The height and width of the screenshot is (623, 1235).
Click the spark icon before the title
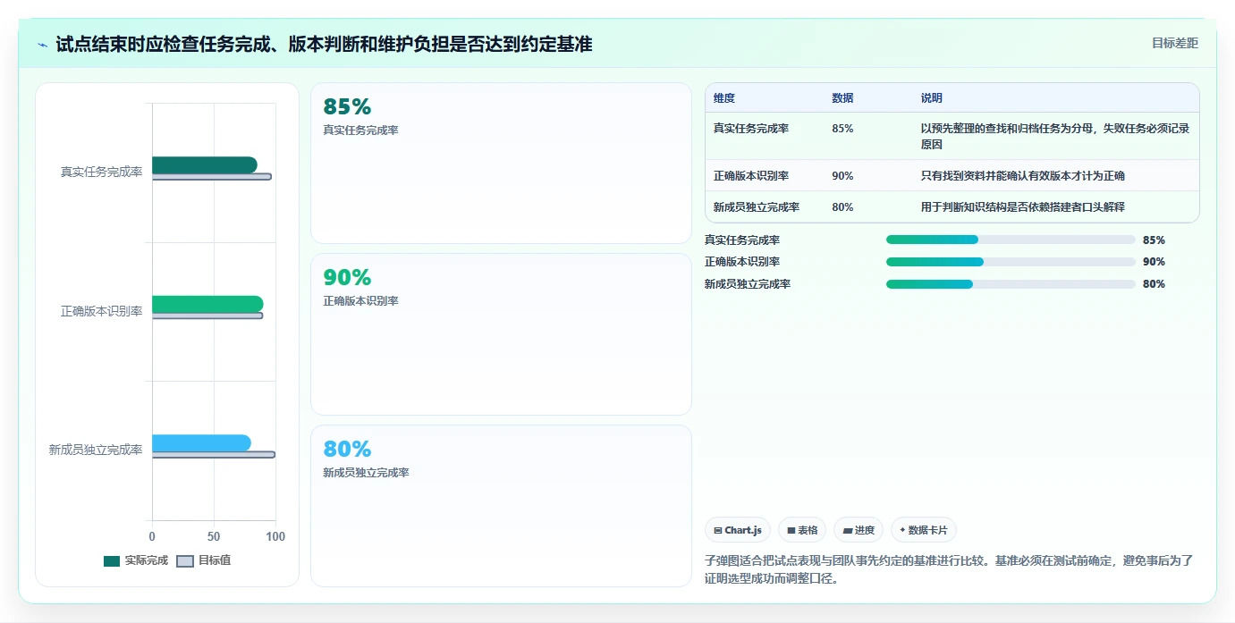[42, 45]
